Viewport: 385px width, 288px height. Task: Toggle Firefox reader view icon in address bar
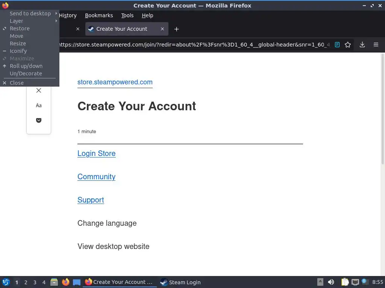337,45
